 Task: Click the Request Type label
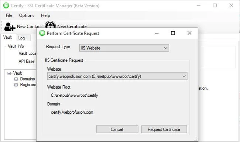tap(58, 47)
